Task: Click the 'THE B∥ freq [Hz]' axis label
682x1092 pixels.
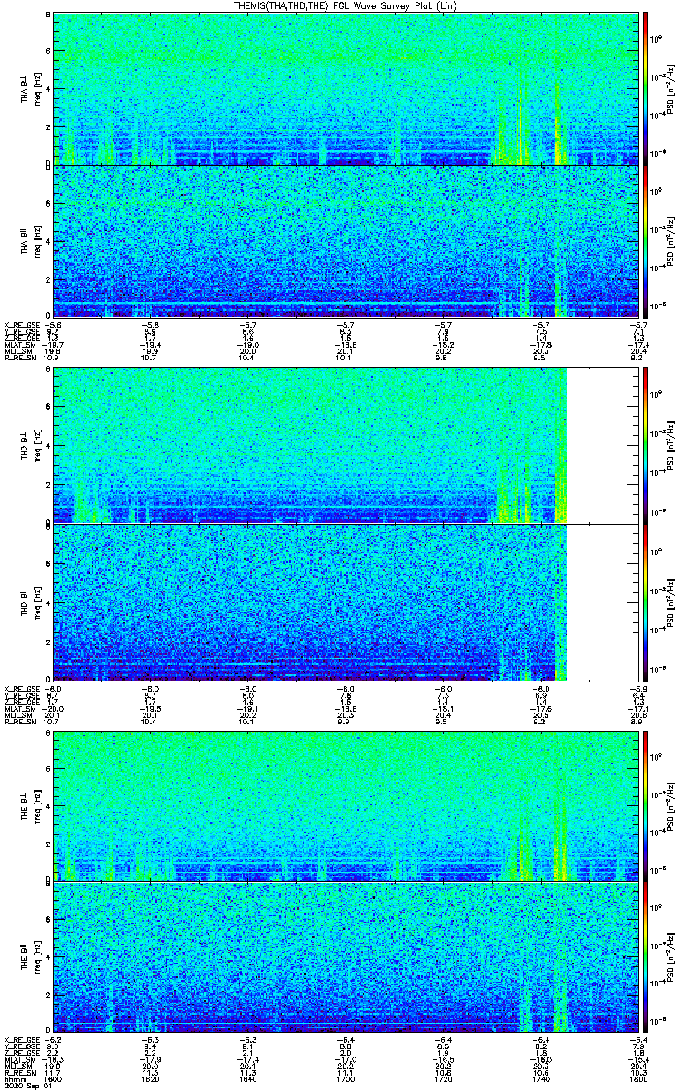Action: point(30,957)
